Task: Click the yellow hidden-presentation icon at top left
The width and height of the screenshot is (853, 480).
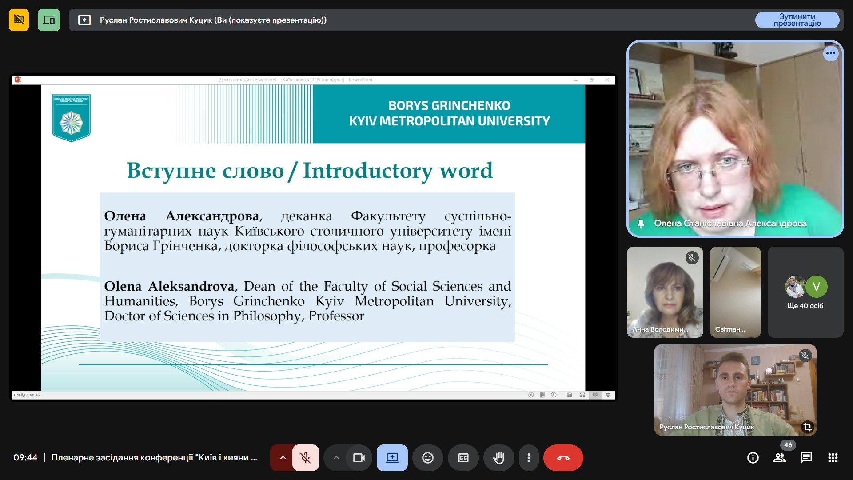Action: click(19, 20)
